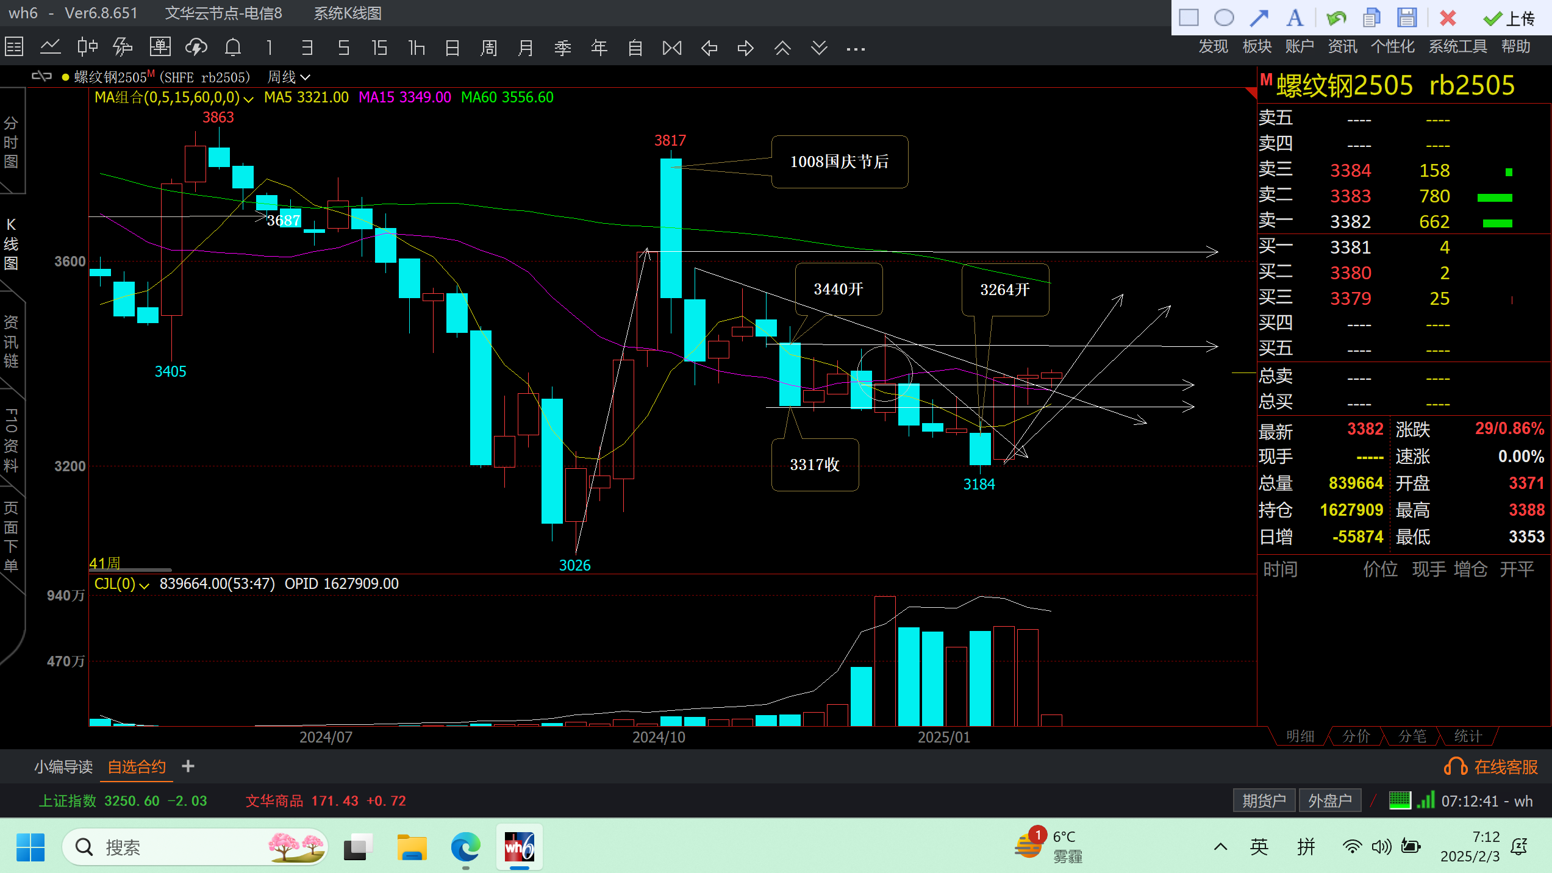The height and width of the screenshot is (873, 1552).
Task: Expand the CJL(0) volume indicator dropdown
Action: pos(144,585)
